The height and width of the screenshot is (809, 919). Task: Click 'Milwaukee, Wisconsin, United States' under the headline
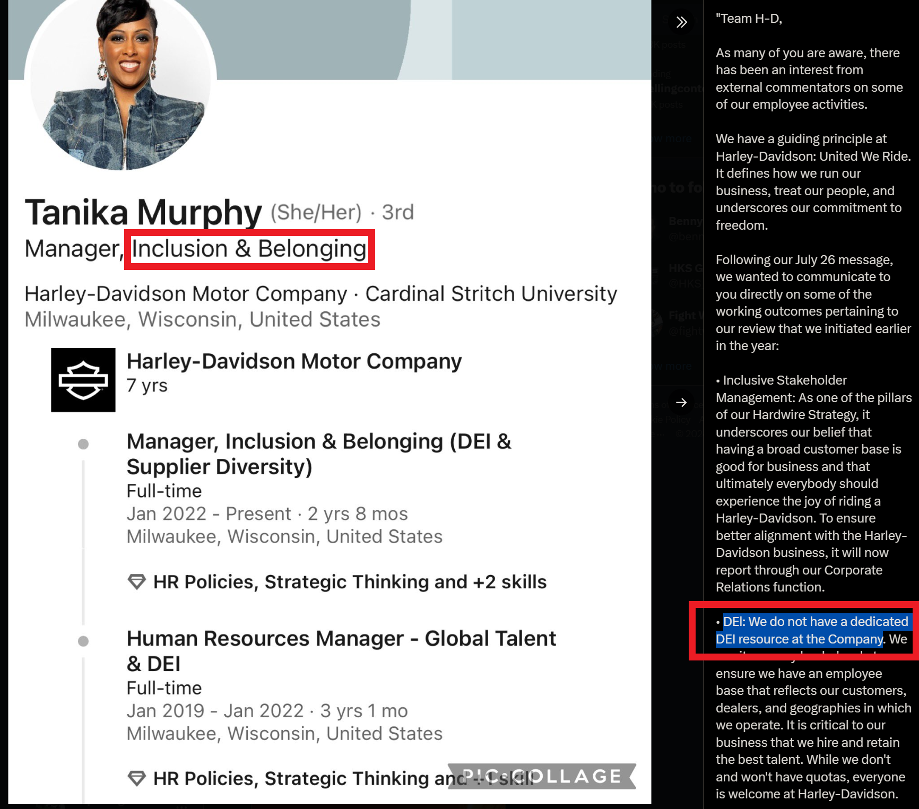point(202,319)
